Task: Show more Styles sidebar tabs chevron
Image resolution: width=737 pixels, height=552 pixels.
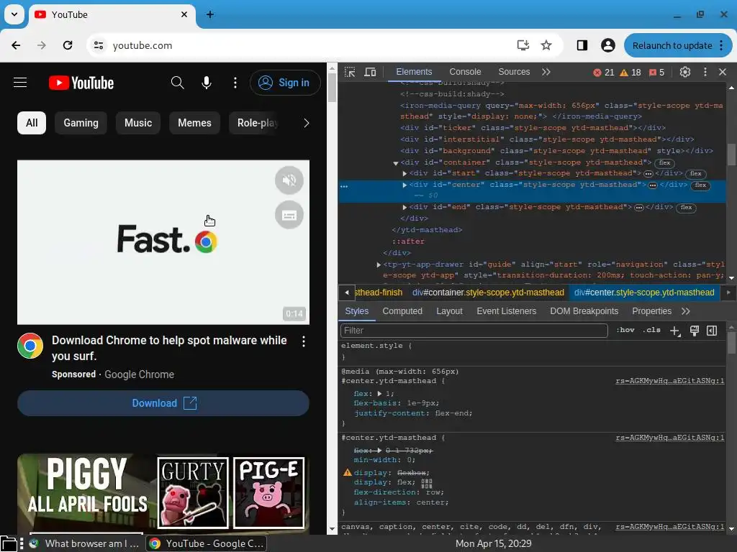Action: 686,311
